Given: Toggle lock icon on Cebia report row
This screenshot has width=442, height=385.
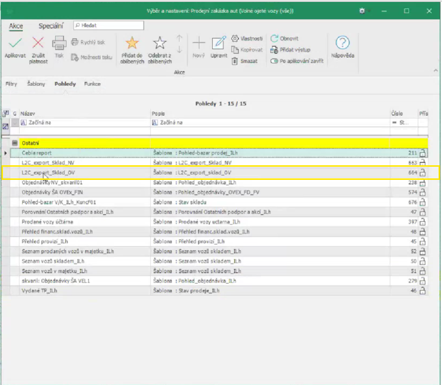Looking at the screenshot, I should click(x=423, y=153).
